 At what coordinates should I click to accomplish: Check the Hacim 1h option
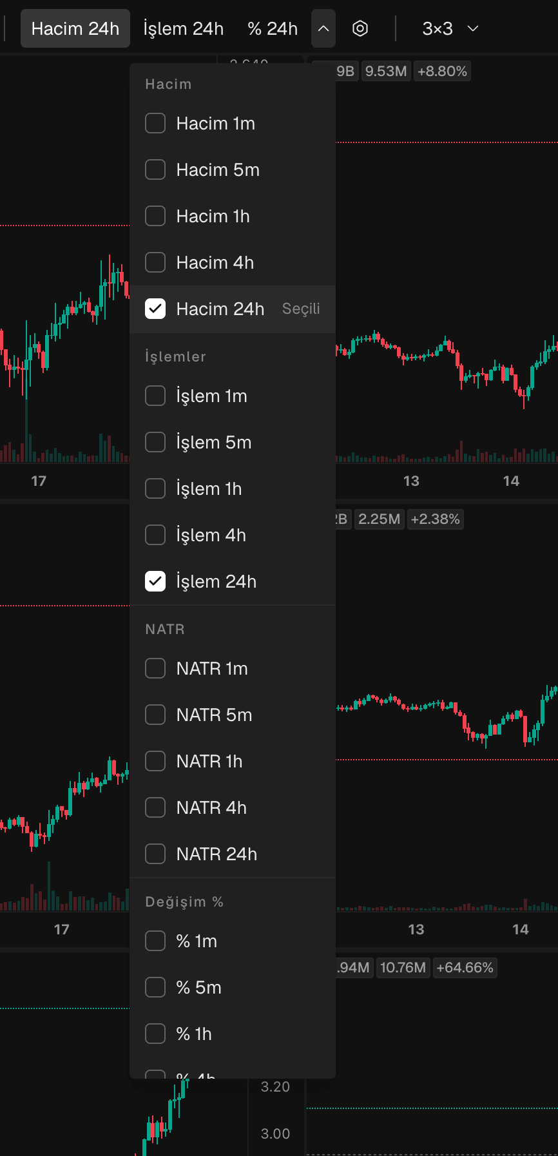click(x=155, y=216)
